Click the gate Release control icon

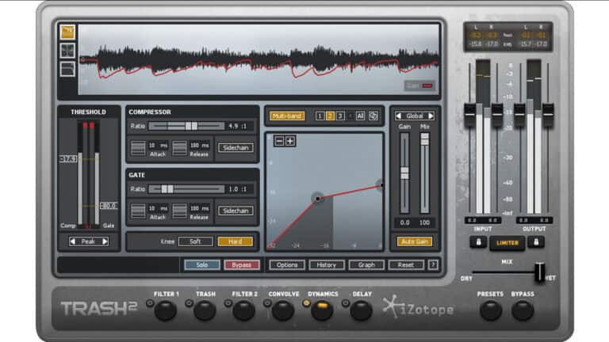179,211
